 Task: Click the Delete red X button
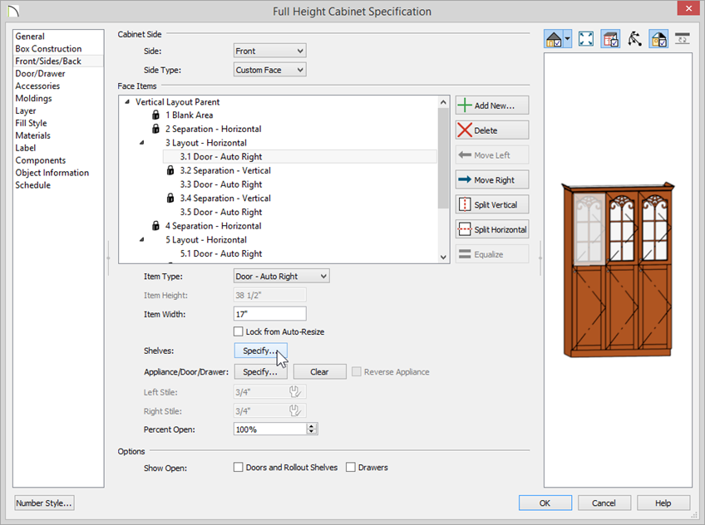point(492,130)
